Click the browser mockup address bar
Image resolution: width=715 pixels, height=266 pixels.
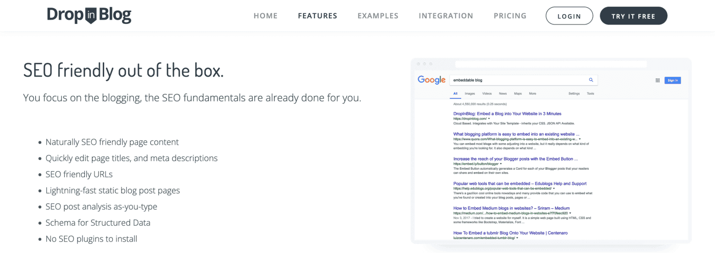tap(551, 64)
